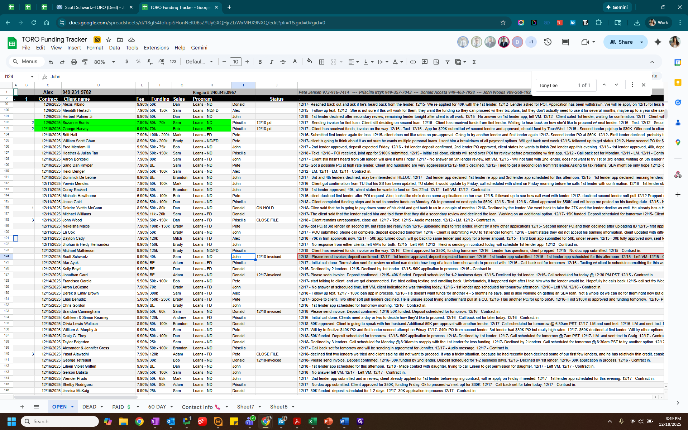This screenshot has height=430, width=688.
Task: Expand the name box dropdown arrow
Action: click(x=32, y=77)
